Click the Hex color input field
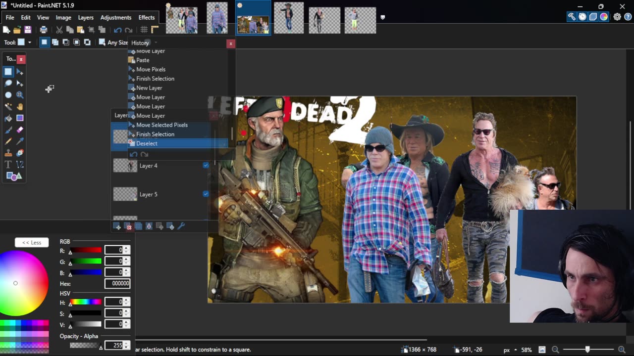634x356 pixels. tap(117, 284)
